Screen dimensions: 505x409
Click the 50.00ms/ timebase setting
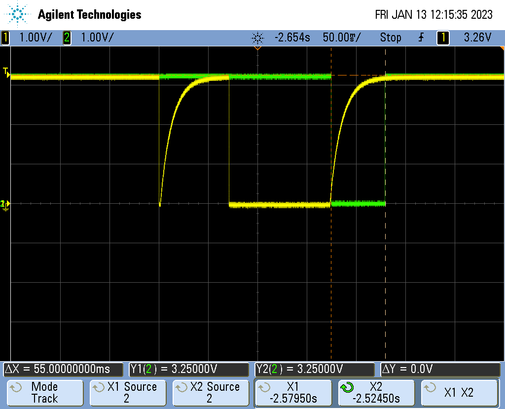(341, 37)
